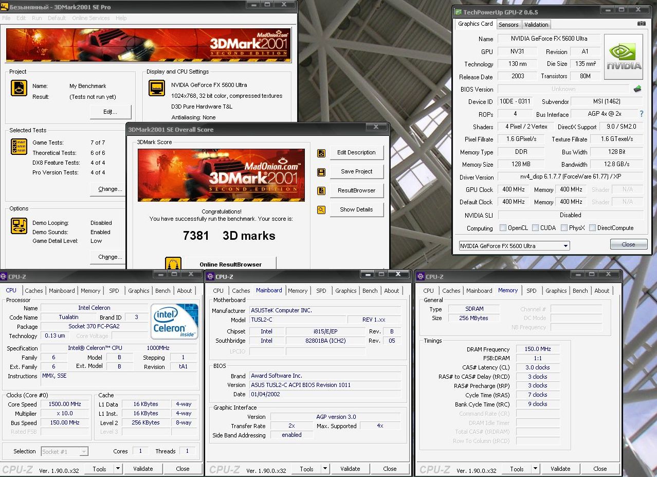Click the BIOS date 01/04/2002 field
Screen dimensions: 657x477
325,395
